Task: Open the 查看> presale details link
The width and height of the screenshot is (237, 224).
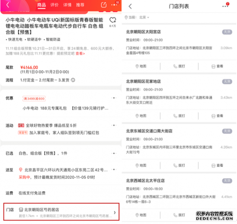Action: [80, 53]
